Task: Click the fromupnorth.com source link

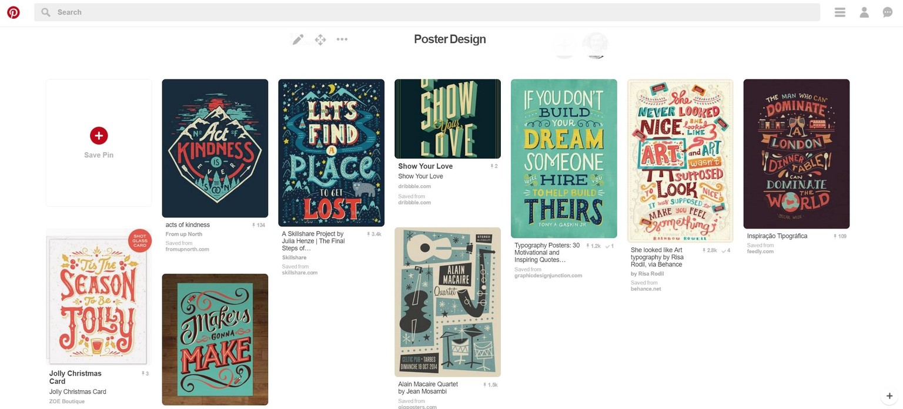Action: click(x=188, y=249)
